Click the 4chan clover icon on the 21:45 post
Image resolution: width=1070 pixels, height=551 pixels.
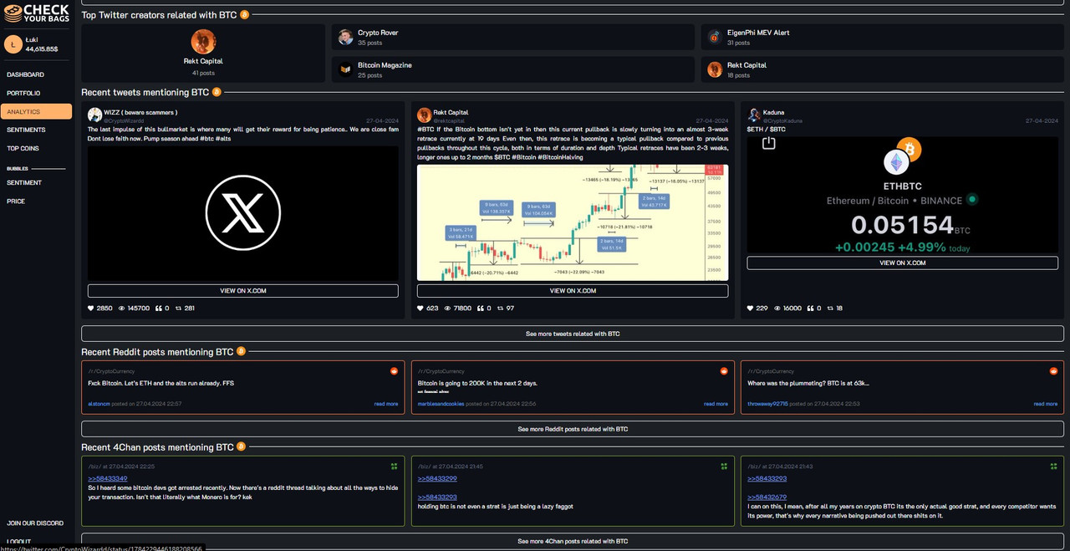(x=724, y=466)
